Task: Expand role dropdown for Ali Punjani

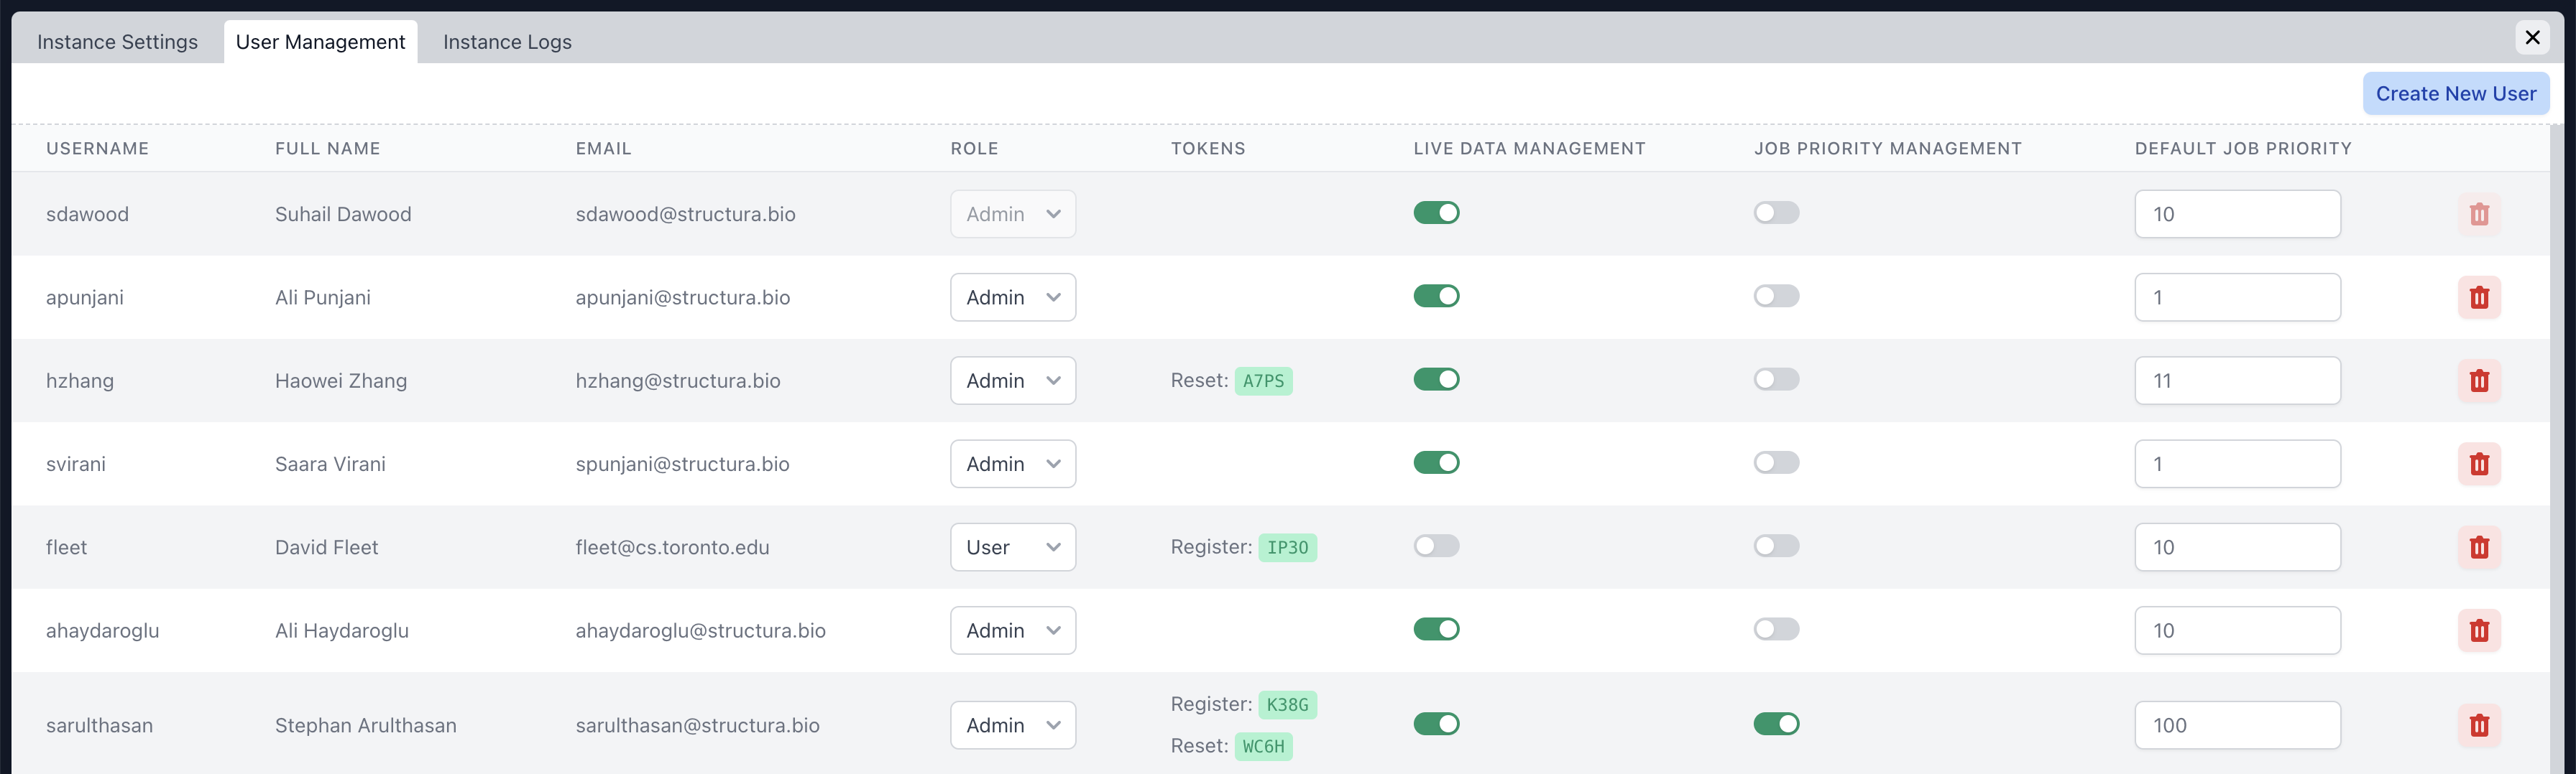Action: [1012, 298]
